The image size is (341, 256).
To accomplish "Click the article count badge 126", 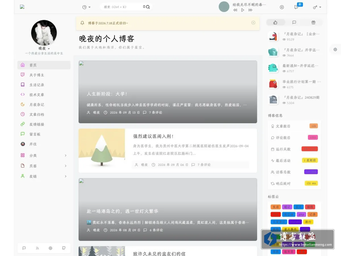I will pos(313,126).
